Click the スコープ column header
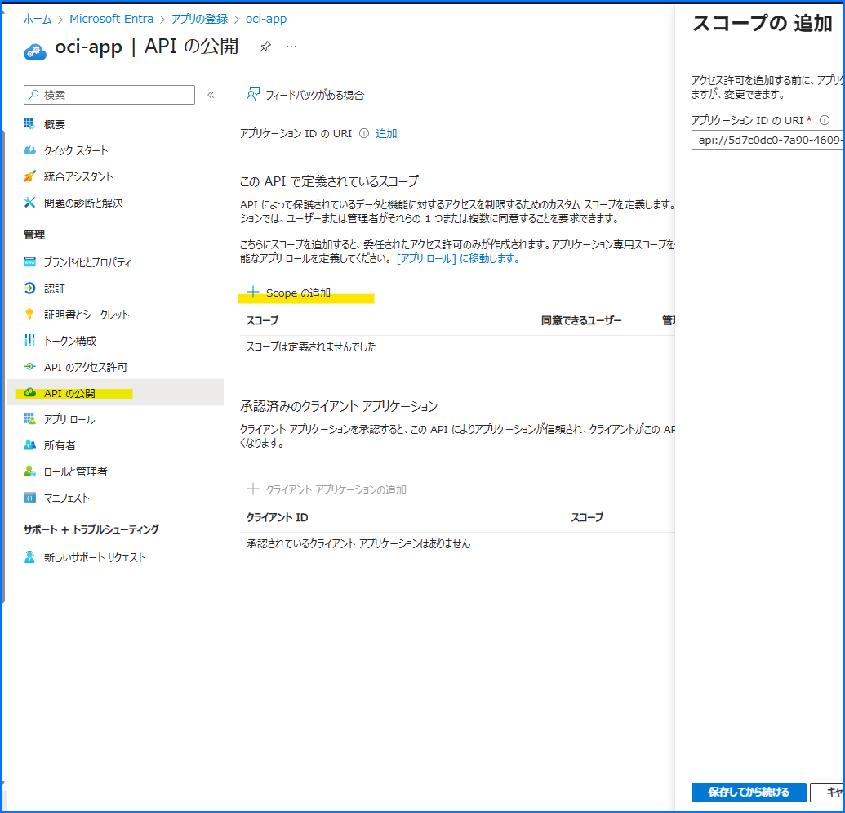The image size is (845, 813). point(262,320)
